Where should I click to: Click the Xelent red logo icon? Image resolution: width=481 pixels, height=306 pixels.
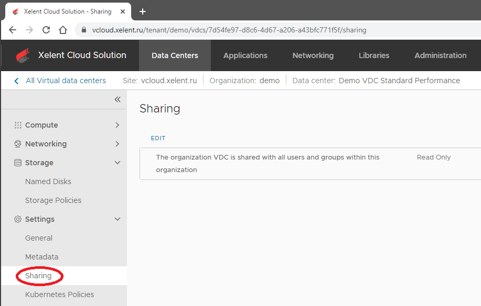(x=23, y=55)
